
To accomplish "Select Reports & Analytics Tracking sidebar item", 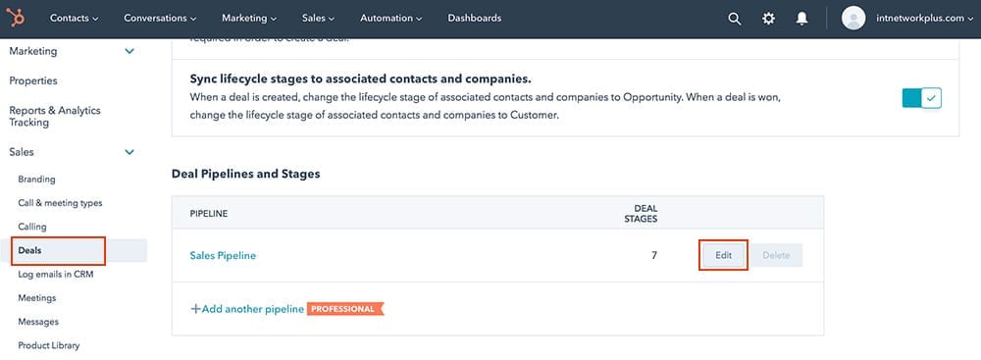I will pos(55,117).
